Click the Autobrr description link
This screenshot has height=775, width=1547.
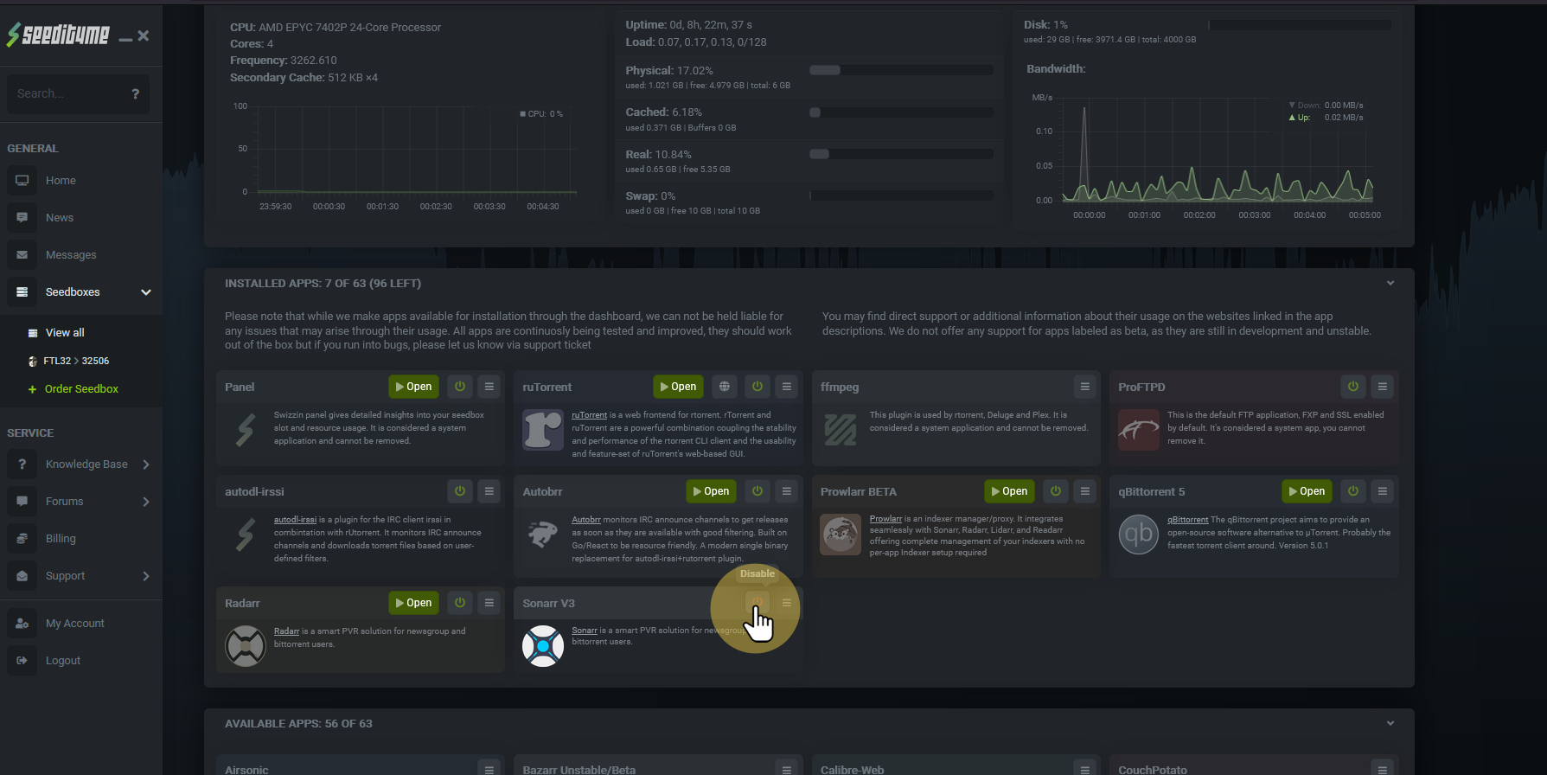tap(585, 520)
